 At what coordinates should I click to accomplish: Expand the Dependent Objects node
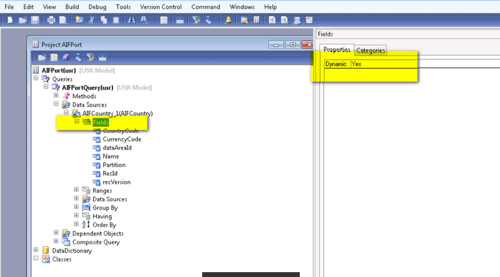(x=56, y=232)
